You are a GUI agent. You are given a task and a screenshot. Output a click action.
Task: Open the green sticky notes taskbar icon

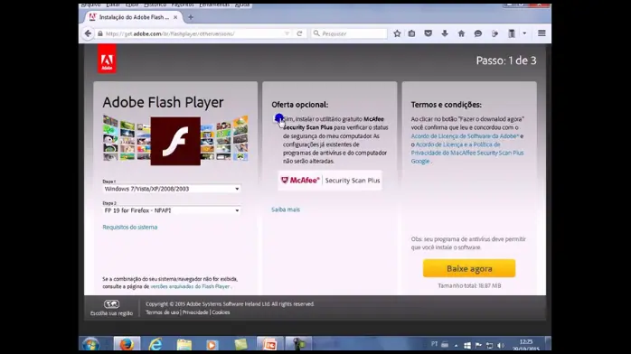[241, 344]
